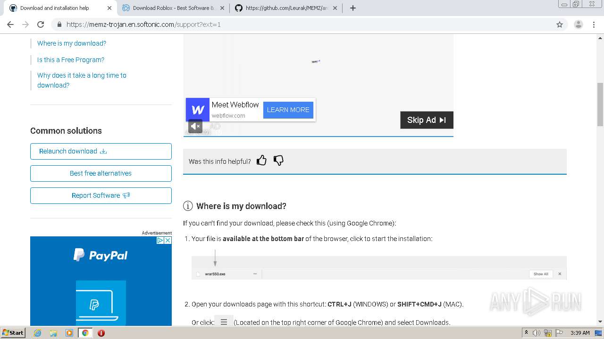Open 'Where is my download?' sidebar link
Viewport: 604px width, 339px height.
coord(72,43)
